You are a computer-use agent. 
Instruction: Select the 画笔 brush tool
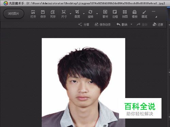coord(144,14)
